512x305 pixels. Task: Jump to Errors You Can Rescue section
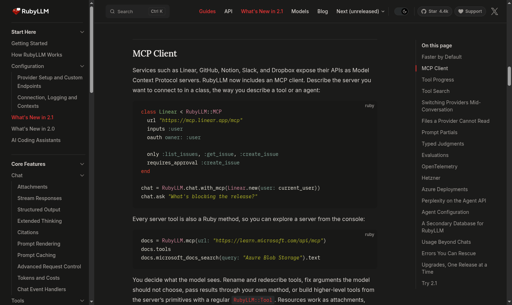click(x=449, y=253)
